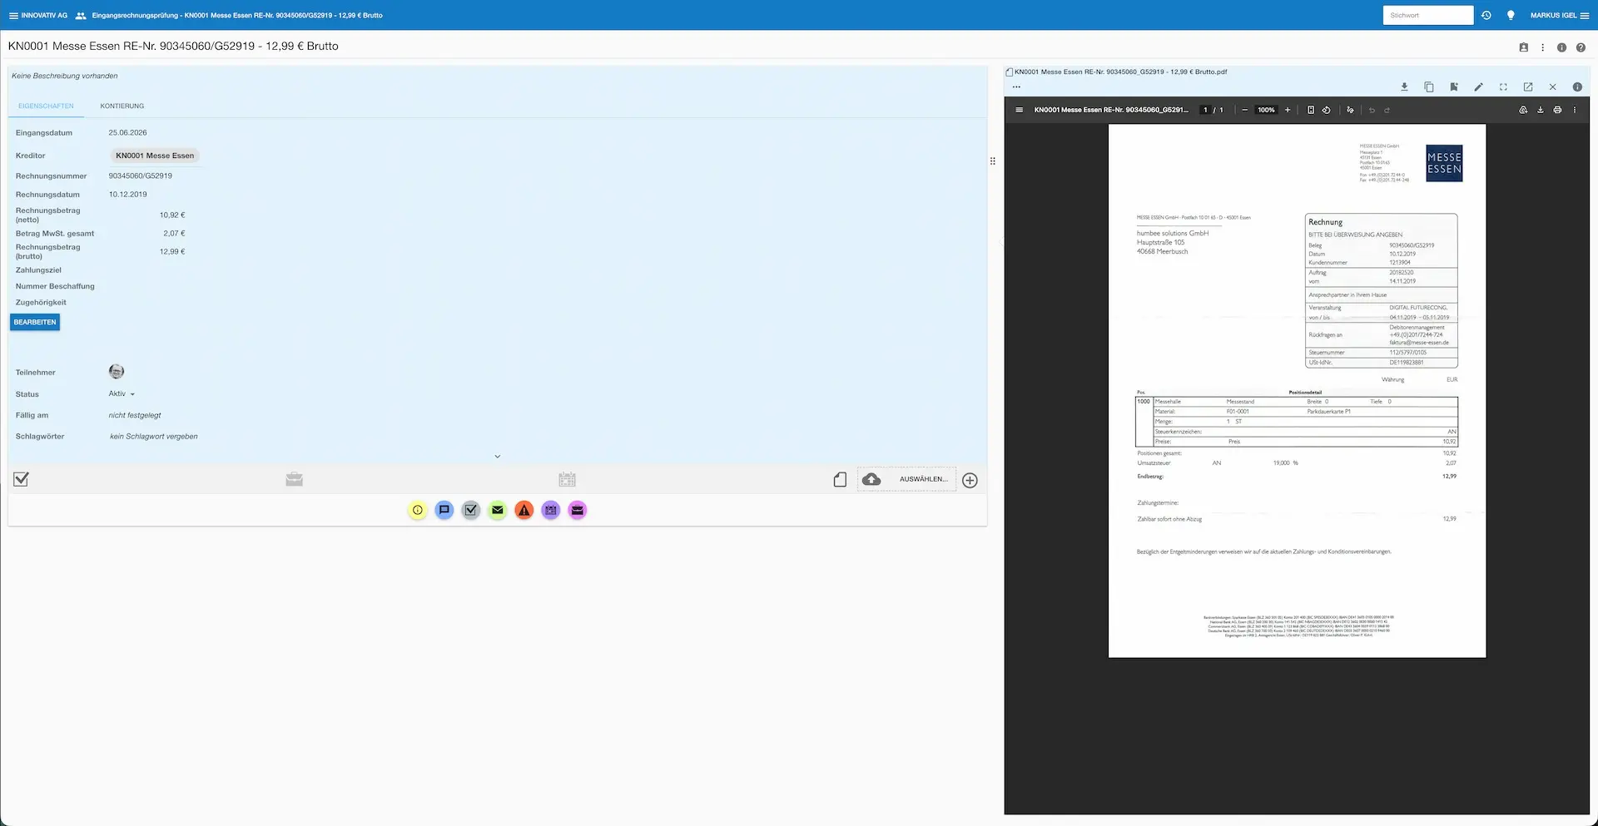
Task: Open the MARKUS IGEL user menu
Action: (1560, 15)
